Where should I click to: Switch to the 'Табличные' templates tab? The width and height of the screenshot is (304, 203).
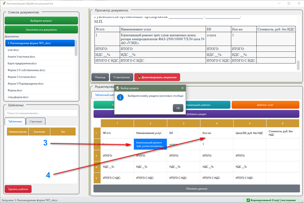pos(15,121)
